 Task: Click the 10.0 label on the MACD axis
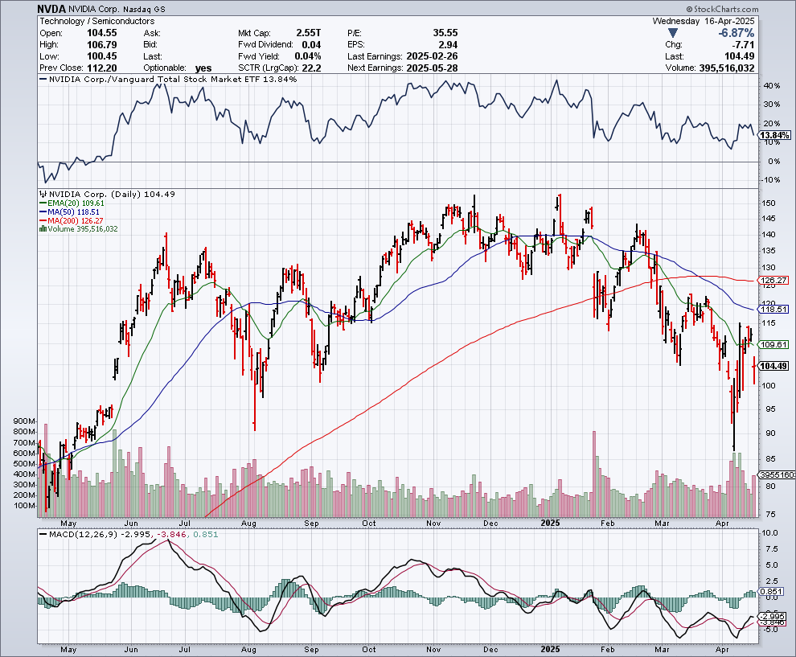pyautogui.click(x=770, y=533)
